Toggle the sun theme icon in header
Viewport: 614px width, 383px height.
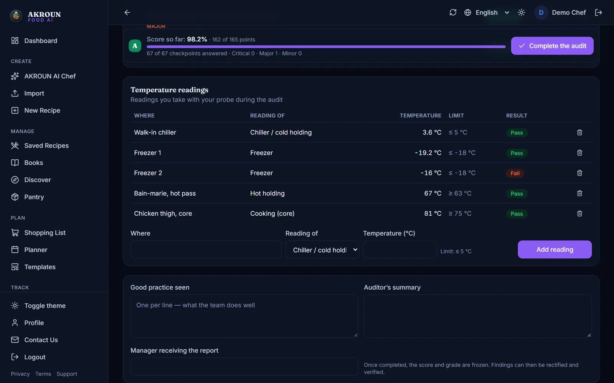click(521, 13)
